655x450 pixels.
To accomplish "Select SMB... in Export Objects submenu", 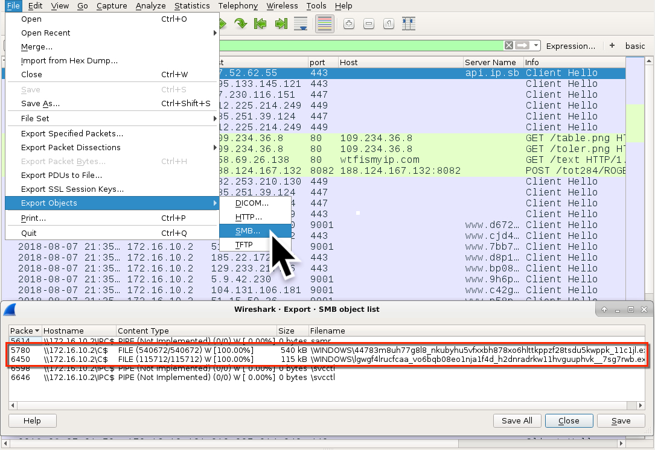I will click(x=255, y=230).
